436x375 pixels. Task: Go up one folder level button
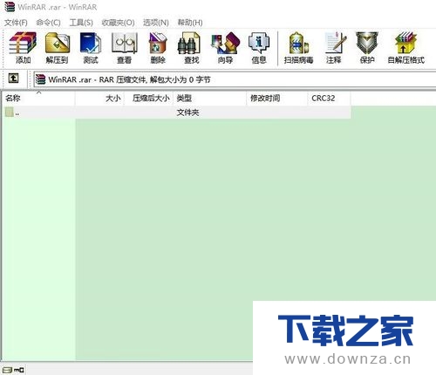pos(13,78)
